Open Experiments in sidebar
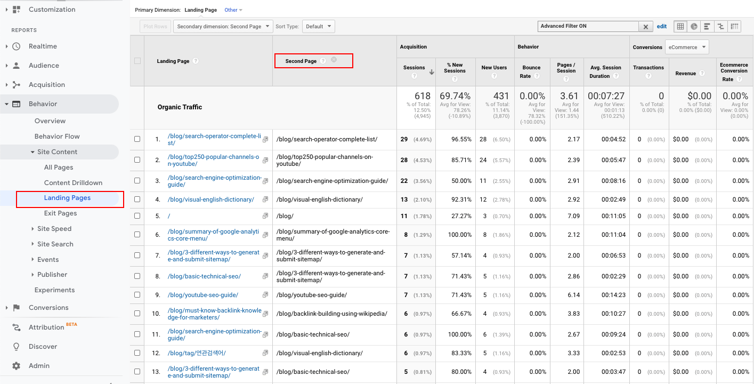This screenshot has height=384, width=754. [x=54, y=290]
